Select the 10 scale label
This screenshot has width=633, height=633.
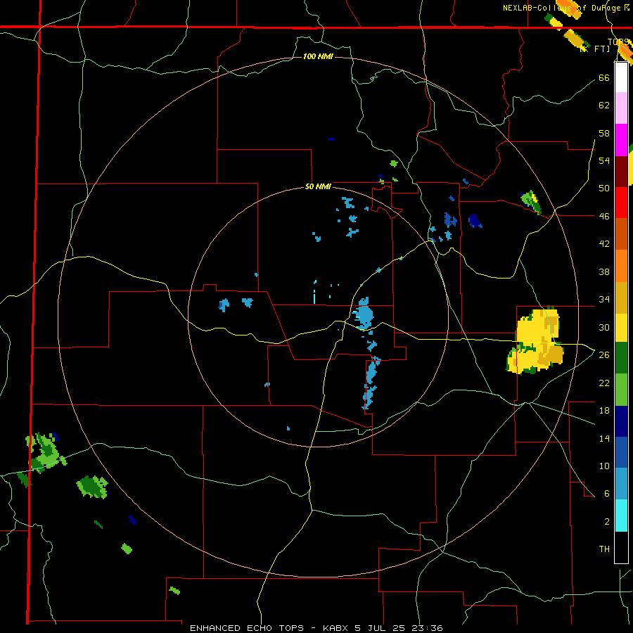[x=604, y=466]
